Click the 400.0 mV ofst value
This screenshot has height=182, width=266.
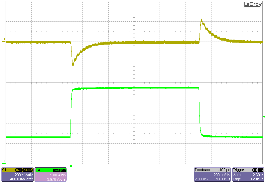(x=21, y=179)
